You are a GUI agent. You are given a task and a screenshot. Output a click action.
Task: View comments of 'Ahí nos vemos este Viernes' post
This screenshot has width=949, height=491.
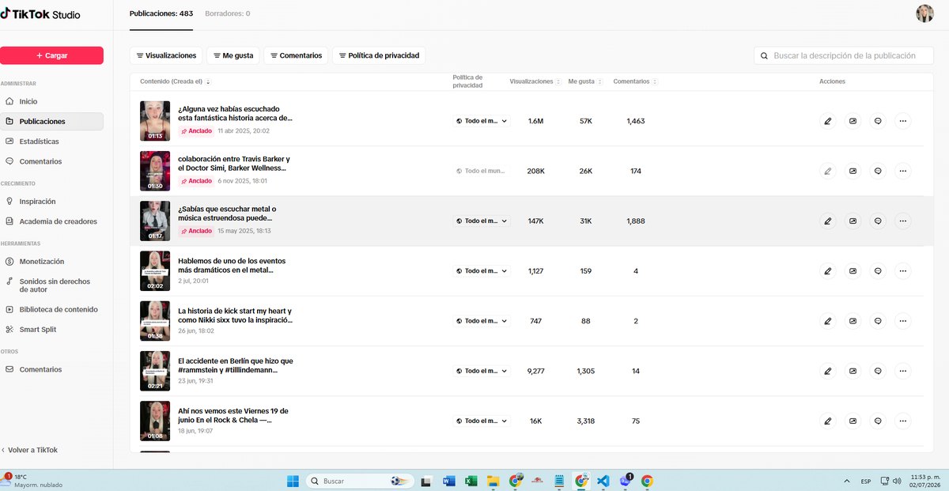(878, 421)
